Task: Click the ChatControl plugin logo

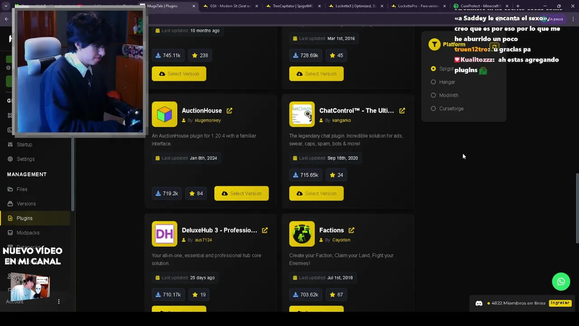Action: pos(302,114)
